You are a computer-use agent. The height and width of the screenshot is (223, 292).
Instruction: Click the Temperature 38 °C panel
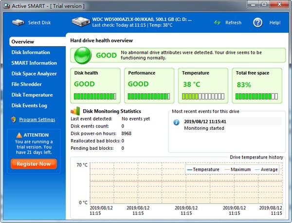pyautogui.click(x=203, y=86)
